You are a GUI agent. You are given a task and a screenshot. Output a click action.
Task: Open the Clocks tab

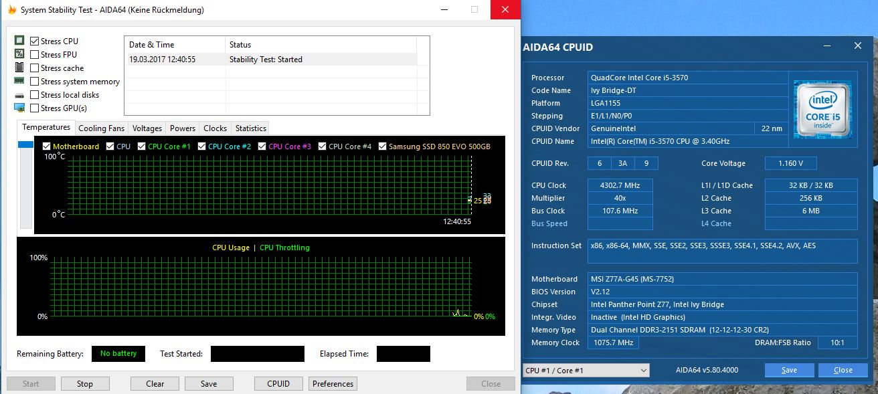coord(215,128)
